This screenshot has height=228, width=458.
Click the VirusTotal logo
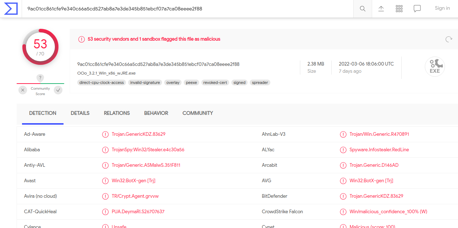(11, 8)
